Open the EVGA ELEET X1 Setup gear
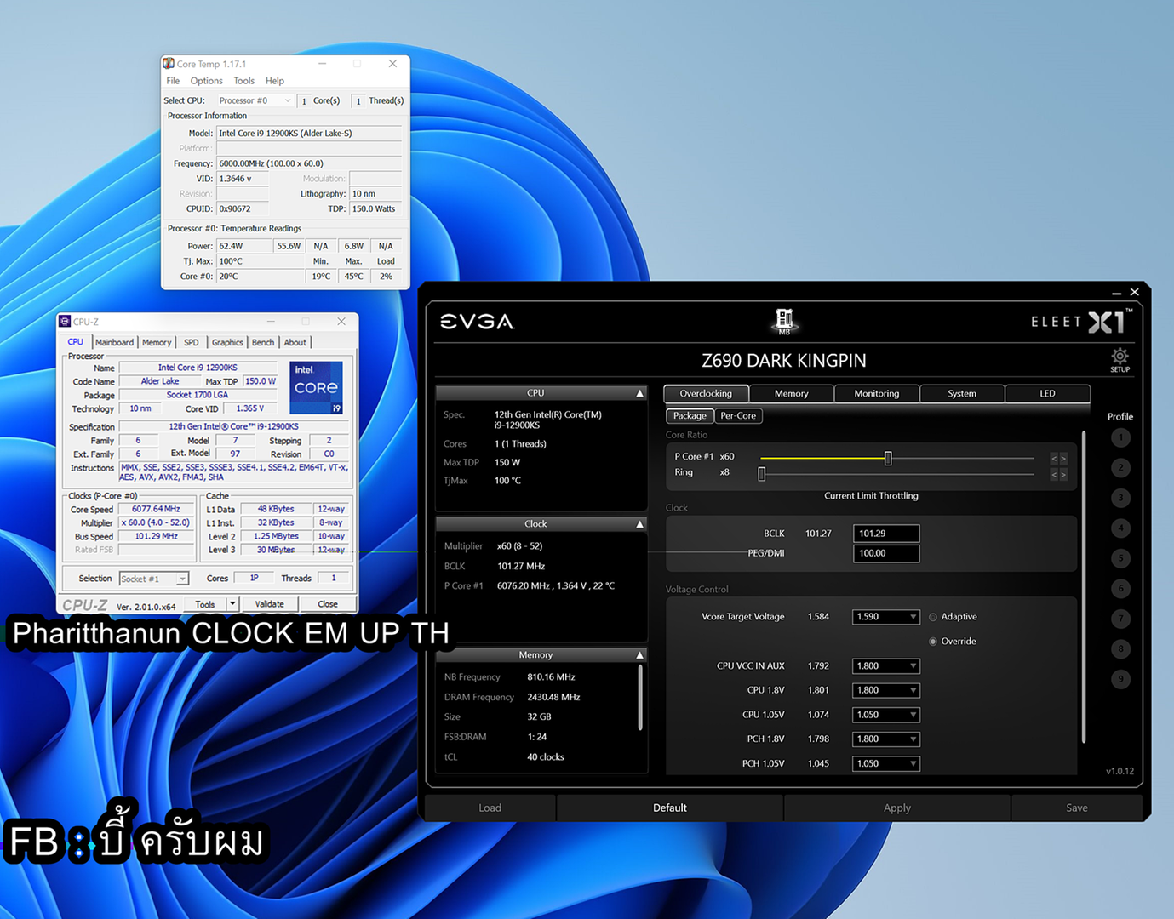Image resolution: width=1174 pixels, height=919 pixels. [1120, 359]
